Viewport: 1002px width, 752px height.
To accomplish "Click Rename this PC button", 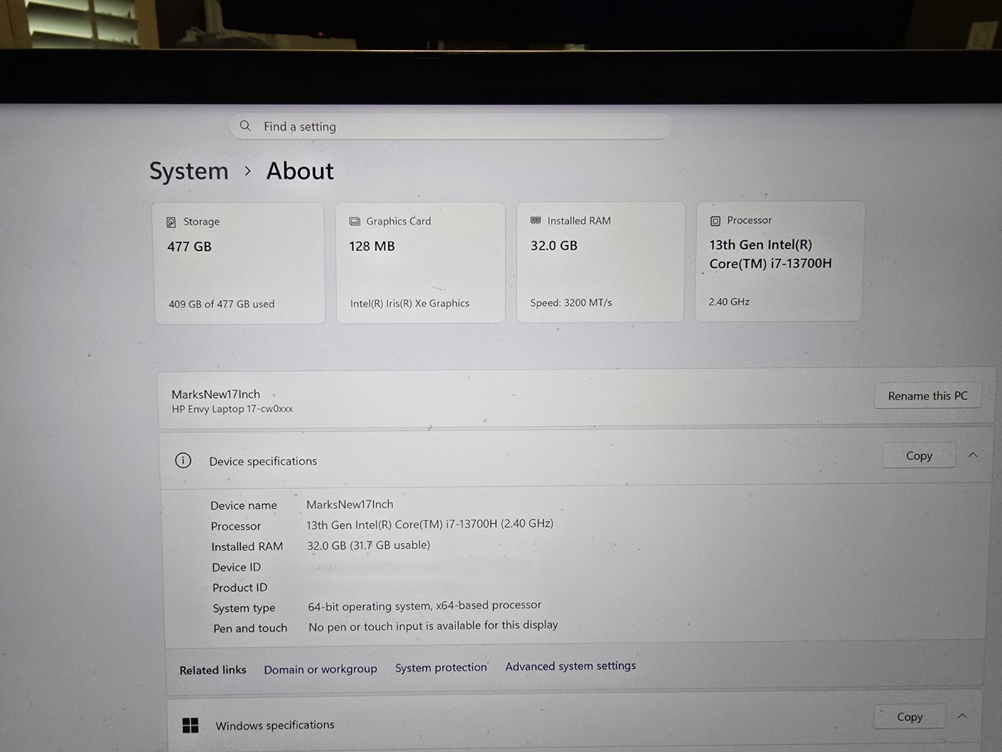I will [x=927, y=396].
